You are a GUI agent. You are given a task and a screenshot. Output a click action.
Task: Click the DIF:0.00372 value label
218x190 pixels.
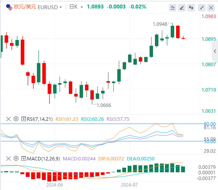point(111,159)
